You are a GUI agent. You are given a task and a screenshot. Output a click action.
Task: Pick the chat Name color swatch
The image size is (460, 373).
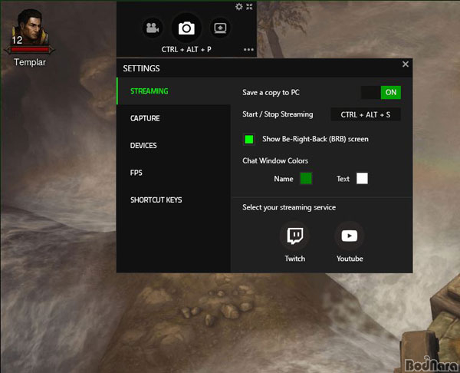tap(306, 179)
